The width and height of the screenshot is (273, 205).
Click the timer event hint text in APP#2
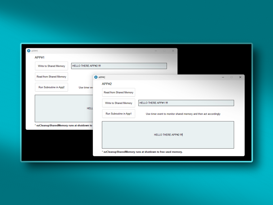click(x=183, y=114)
